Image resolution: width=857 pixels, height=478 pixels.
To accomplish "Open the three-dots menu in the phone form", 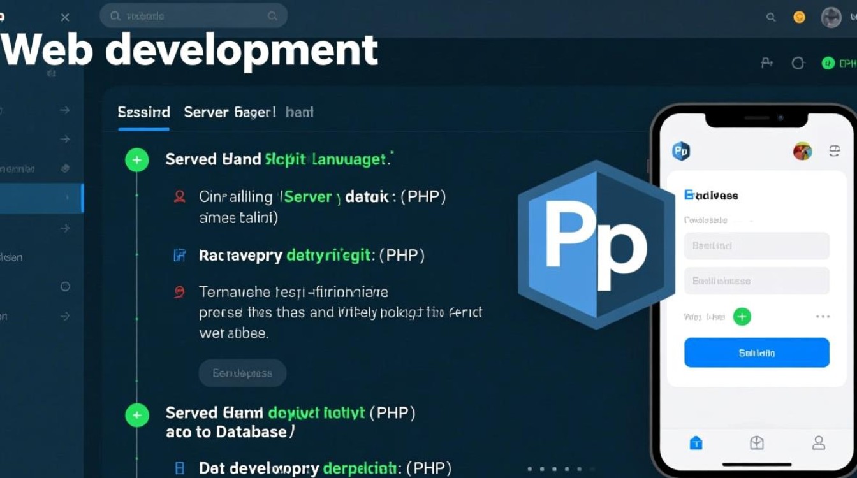I will 823,317.
